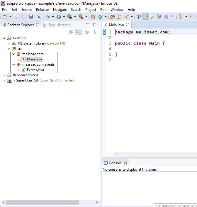Start Debug with the bug icon
Image resolution: width=197 pixels, height=207 pixels.
(47, 17)
